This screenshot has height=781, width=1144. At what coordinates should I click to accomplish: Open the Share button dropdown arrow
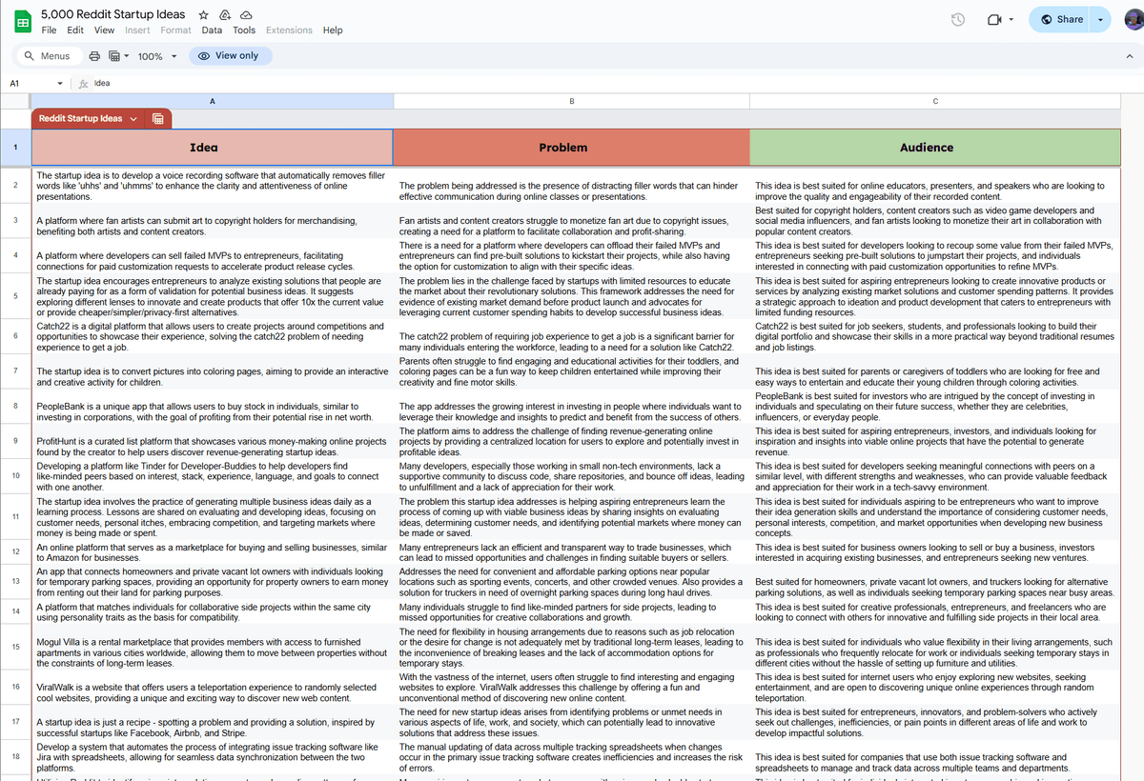[1102, 20]
